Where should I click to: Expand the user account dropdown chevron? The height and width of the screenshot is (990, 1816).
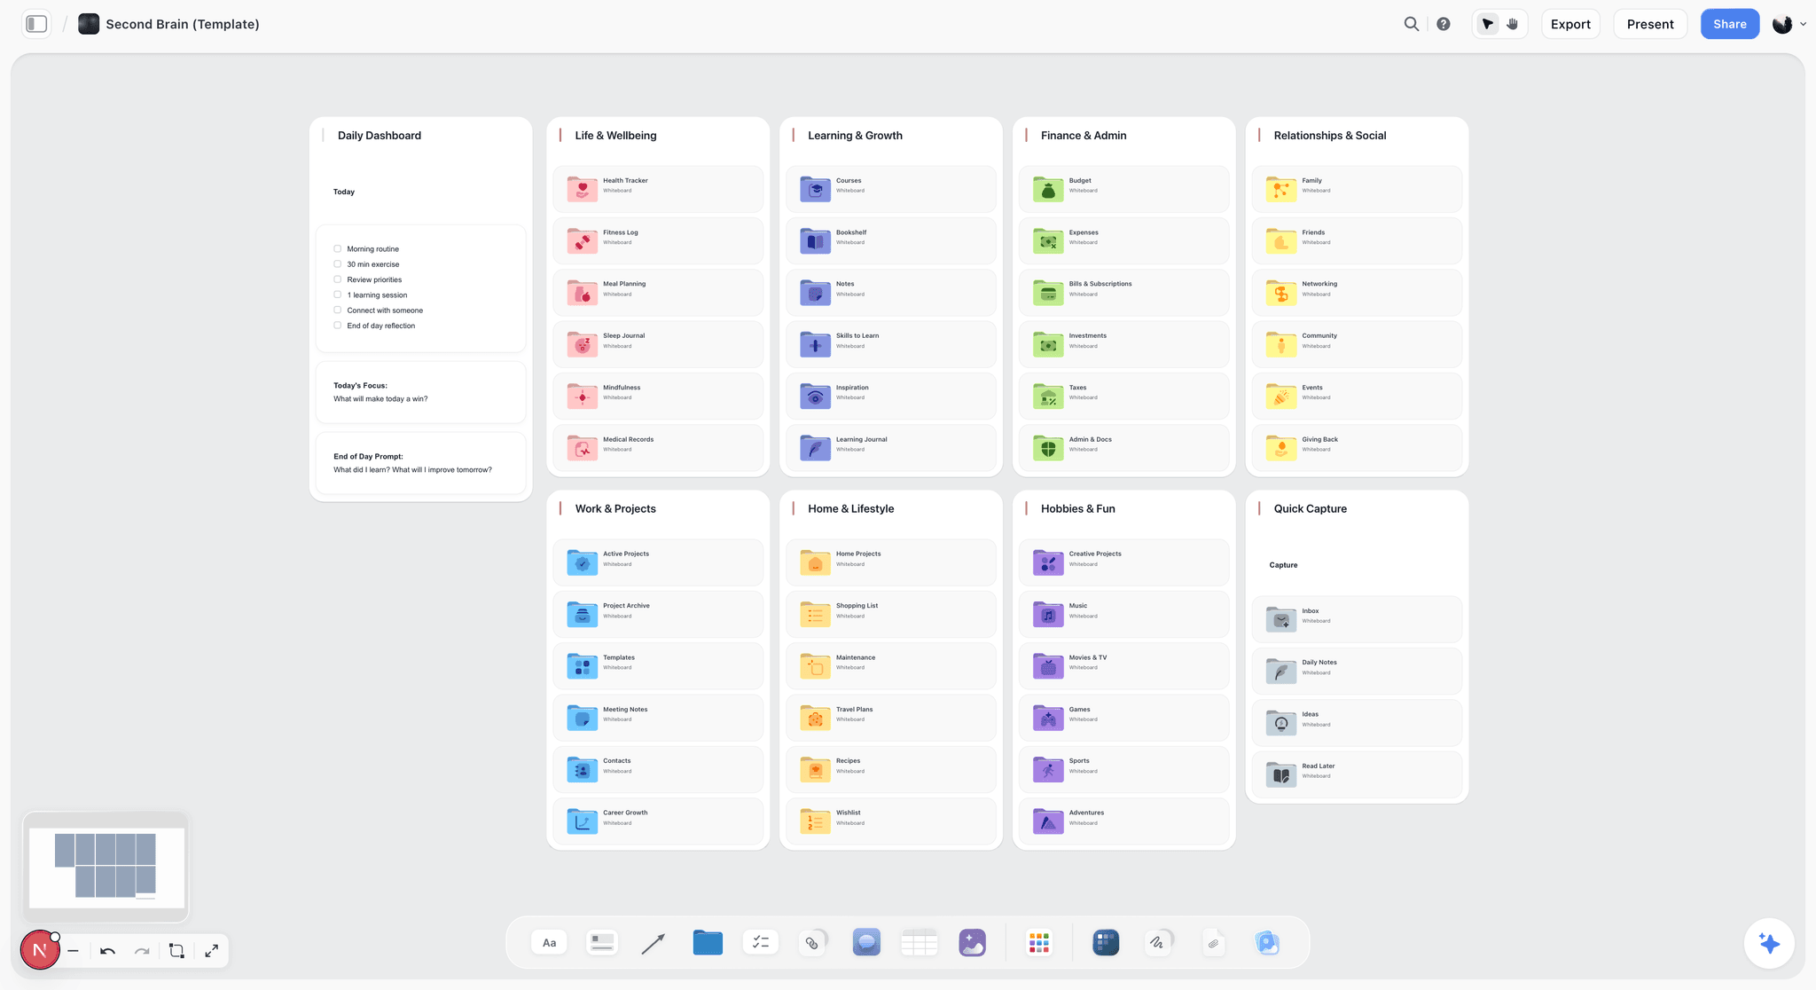tap(1803, 24)
